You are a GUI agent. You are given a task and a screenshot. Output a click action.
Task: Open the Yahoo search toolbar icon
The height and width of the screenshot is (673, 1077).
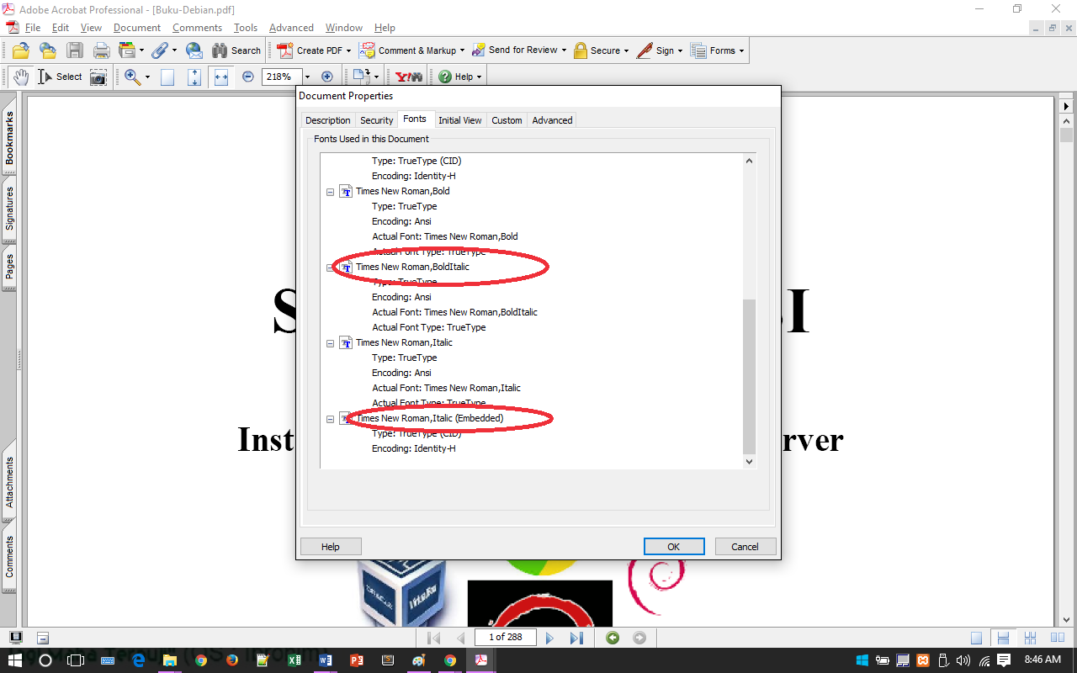(x=409, y=77)
